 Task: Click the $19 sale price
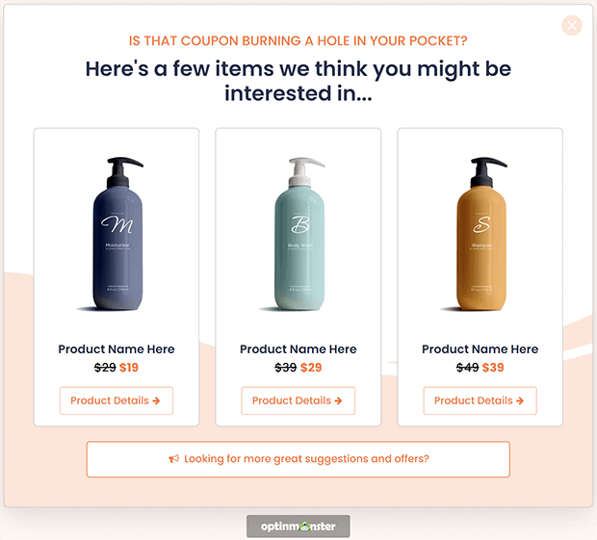(129, 368)
